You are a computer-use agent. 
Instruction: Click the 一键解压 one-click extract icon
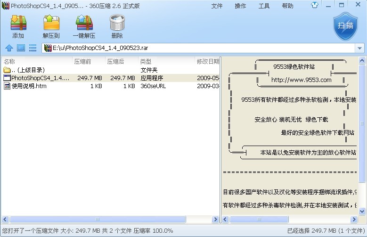pyautogui.click(x=84, y=23)
